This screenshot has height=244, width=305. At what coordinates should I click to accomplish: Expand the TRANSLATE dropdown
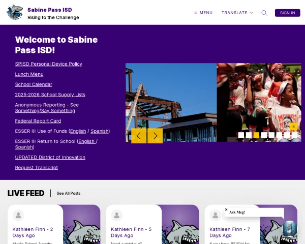click(x=237, y=13)
